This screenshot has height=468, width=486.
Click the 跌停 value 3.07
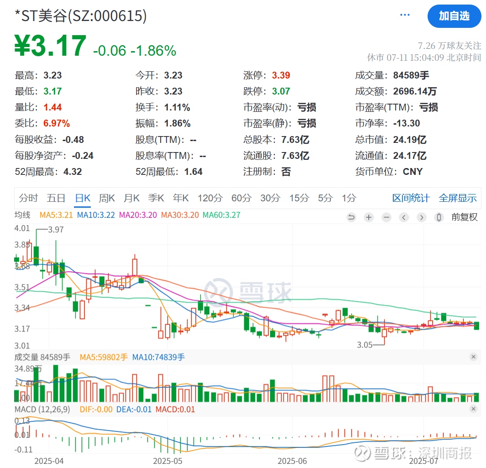pos(281,91)
